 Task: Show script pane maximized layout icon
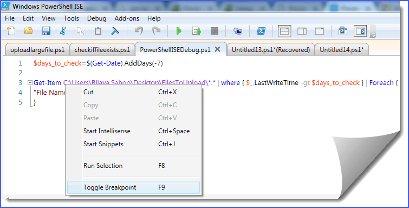[x=319, y=31]
